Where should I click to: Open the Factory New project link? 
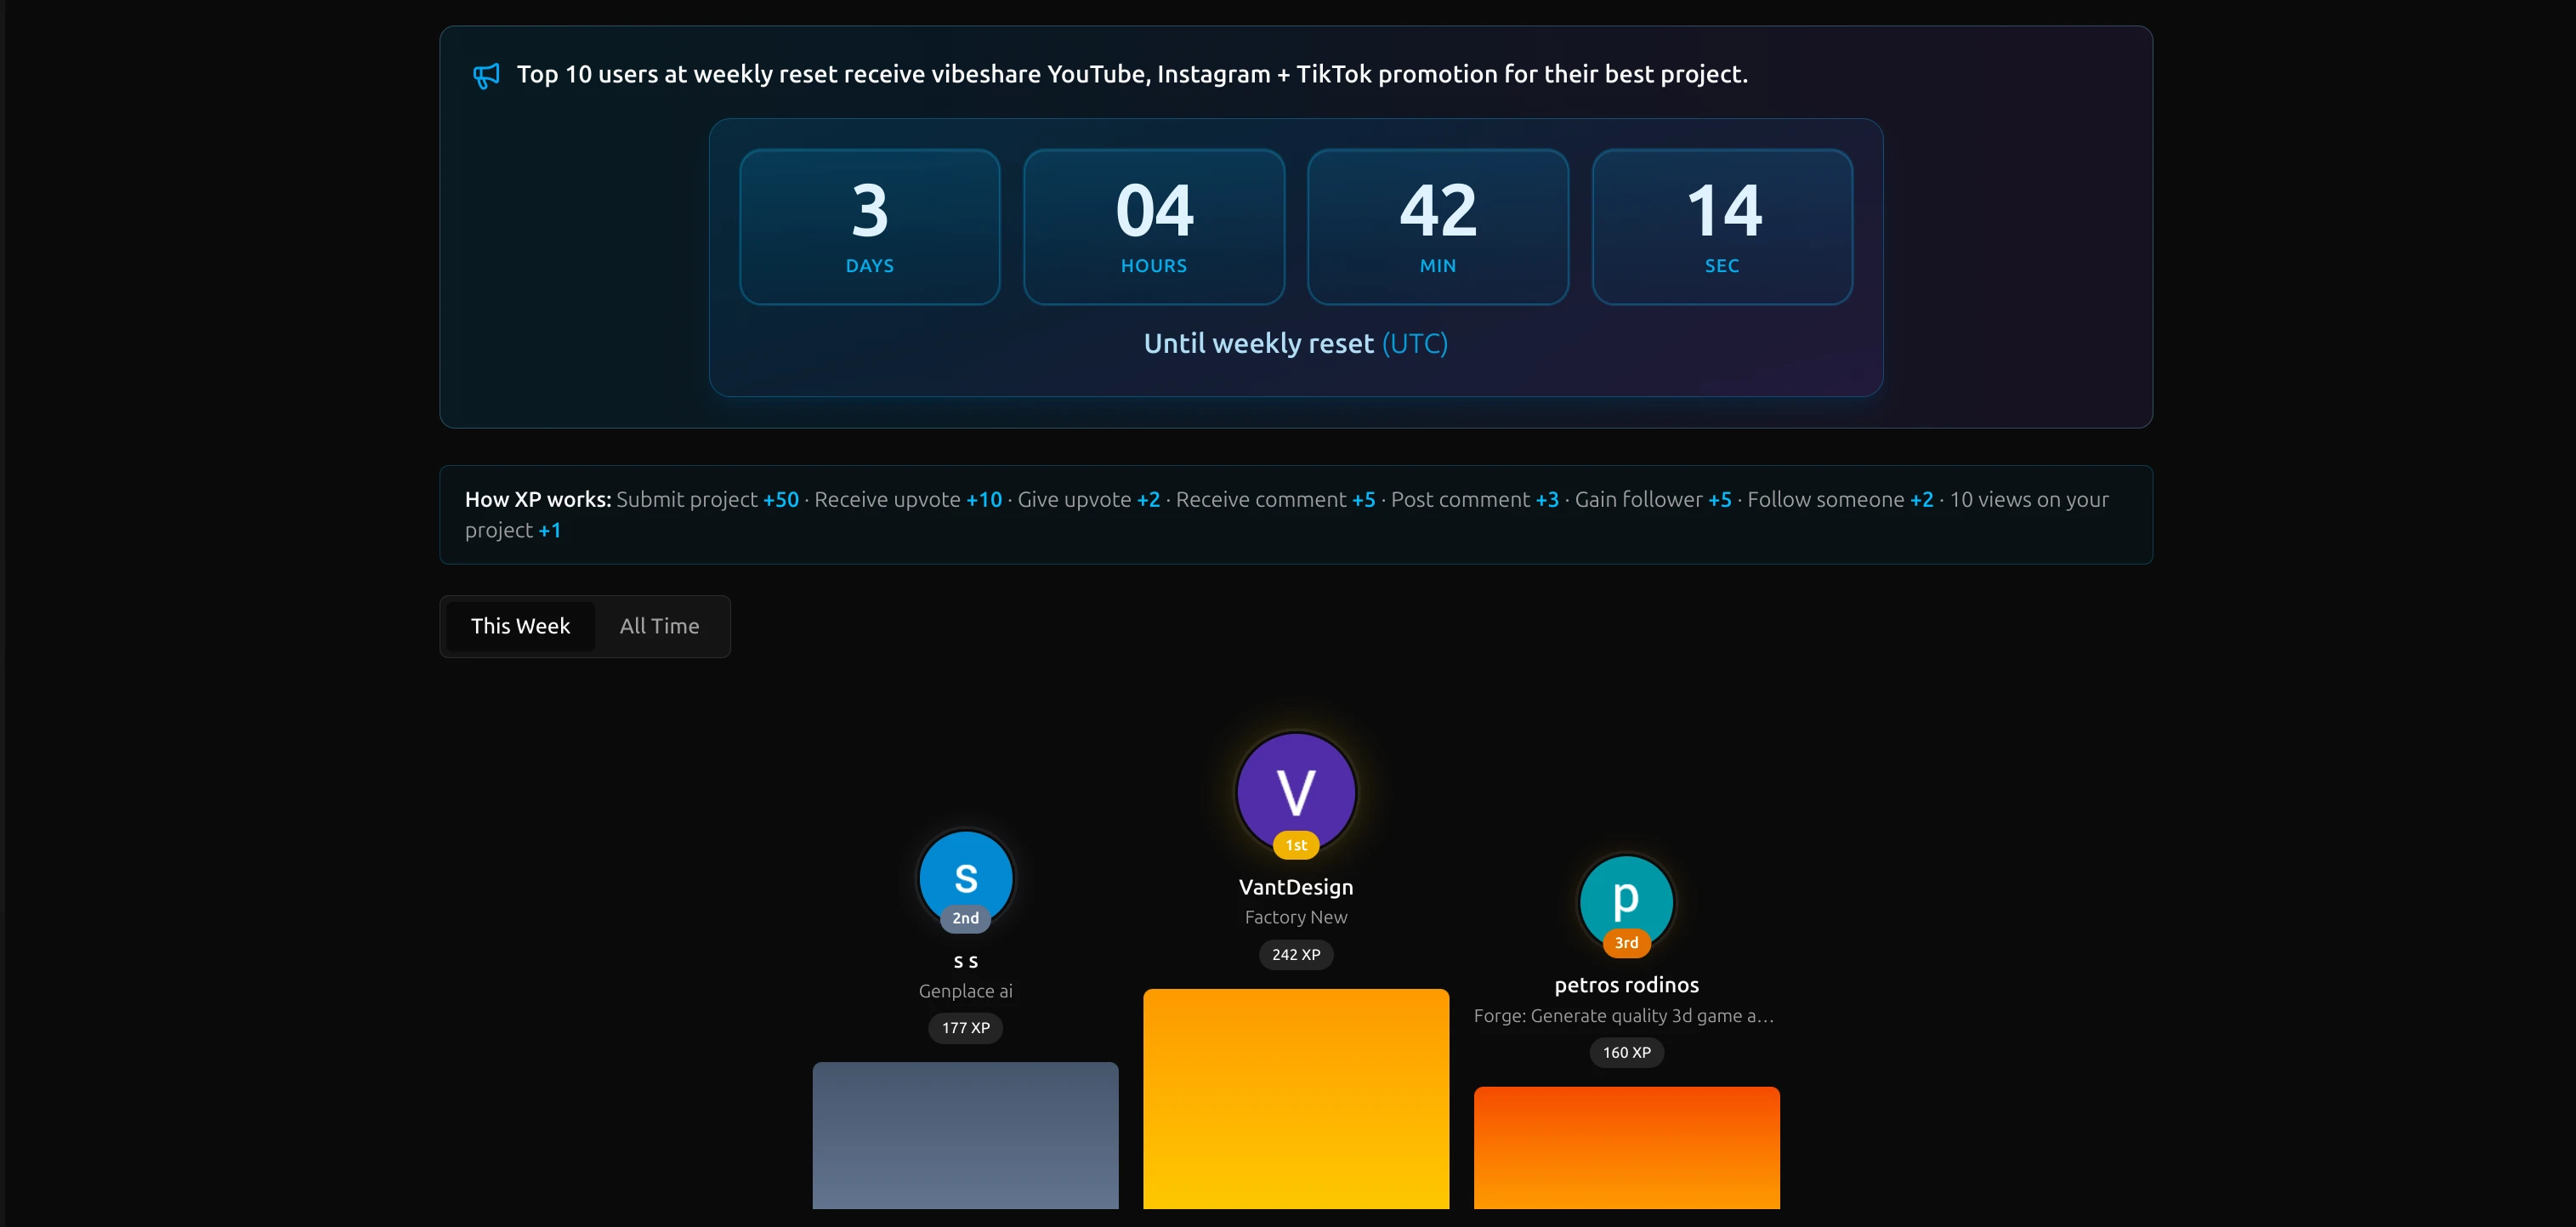click(x=1296, y=917)
